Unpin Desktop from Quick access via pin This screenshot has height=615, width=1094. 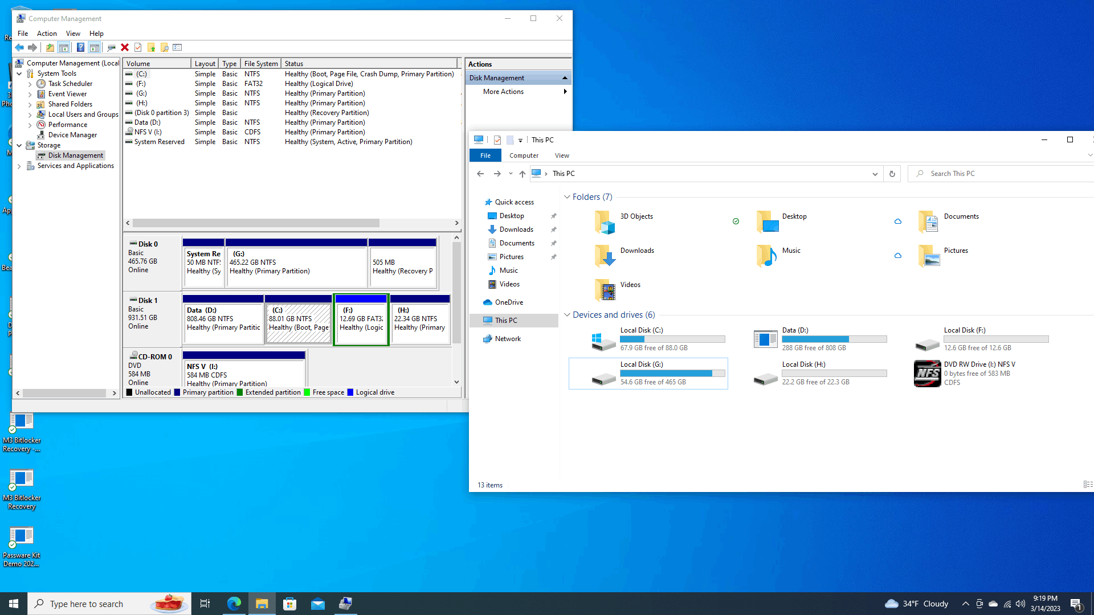[553, 216]
